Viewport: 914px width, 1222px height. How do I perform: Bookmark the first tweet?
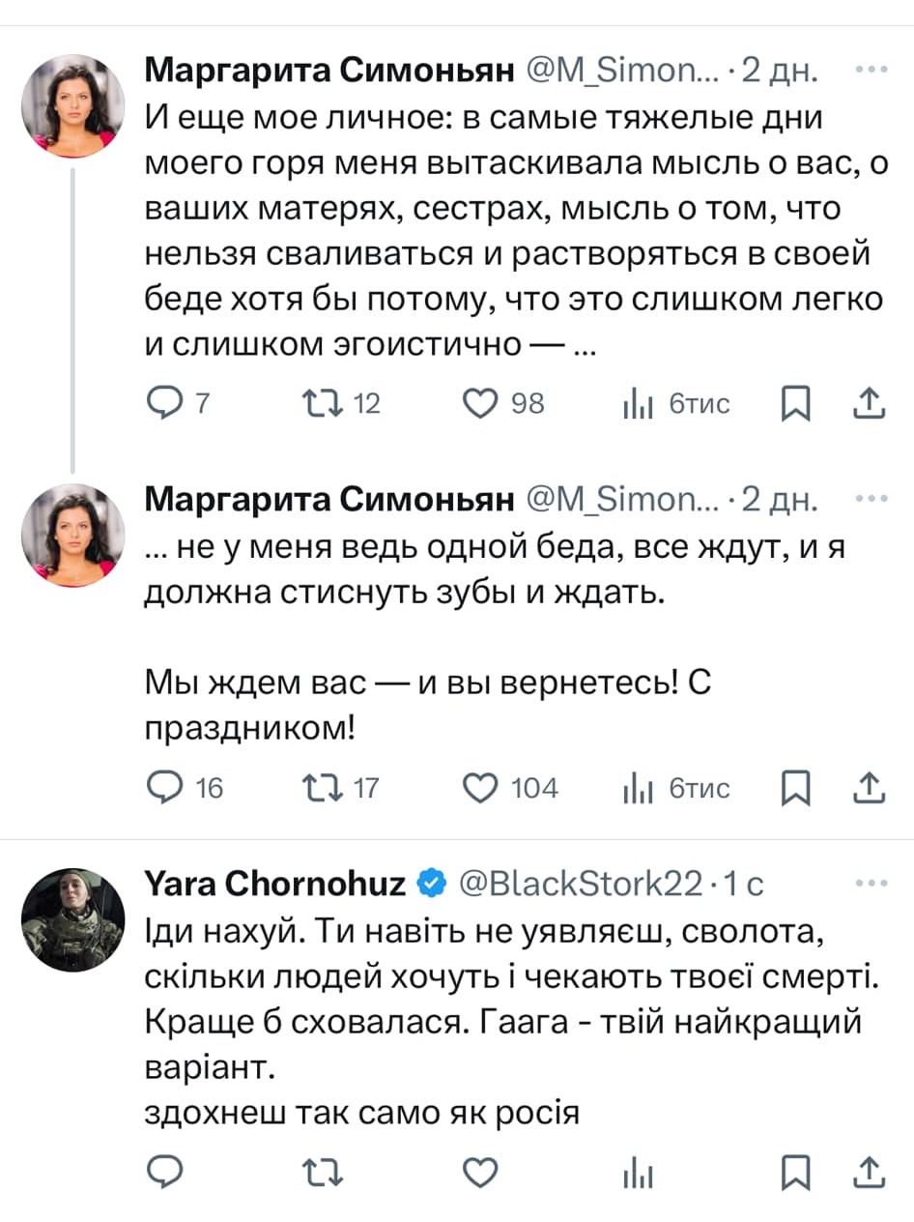click(x=794, y=402)
